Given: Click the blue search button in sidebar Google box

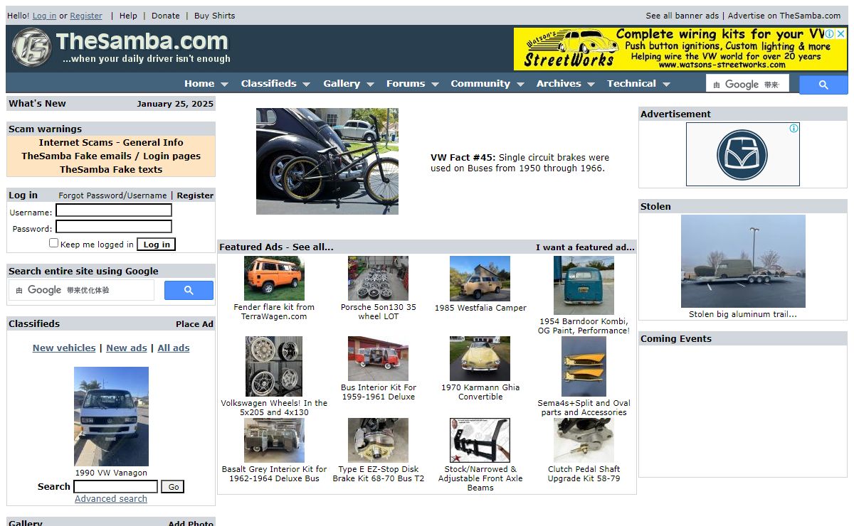Looking at the screenshot, I should (x=189, y=290).
